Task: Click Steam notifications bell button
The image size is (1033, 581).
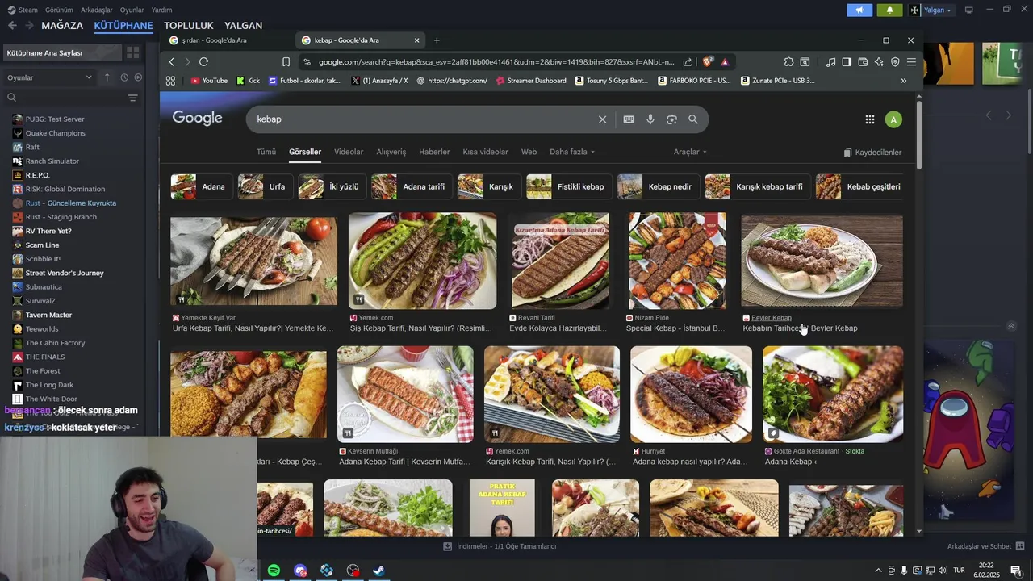Action: 889,10
